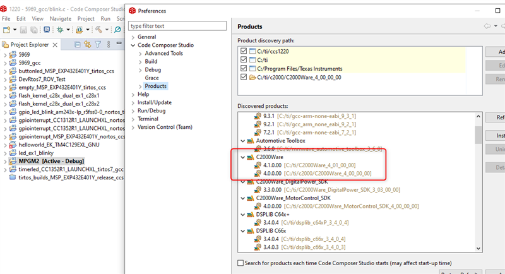Collapse the Automotive Toolbox product group
505x274 pixels.
pos(243,141)
